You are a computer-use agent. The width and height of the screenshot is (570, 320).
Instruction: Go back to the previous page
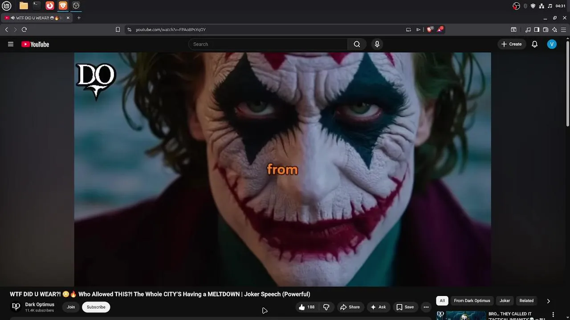[6, 29]
